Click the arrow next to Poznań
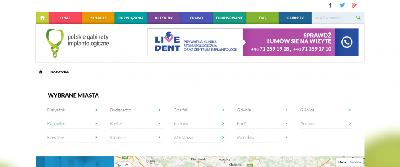 click(x=350, y=123)
